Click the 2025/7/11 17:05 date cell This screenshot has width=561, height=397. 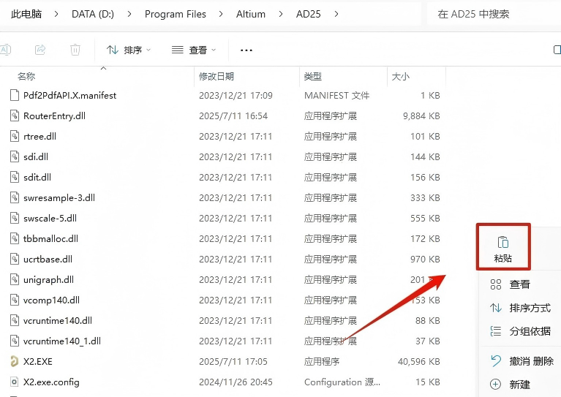point(233,362)
